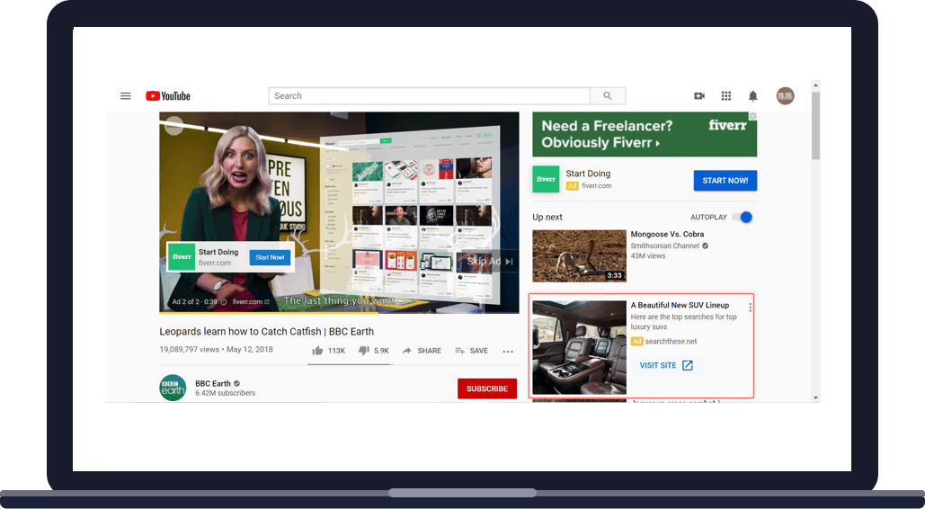925x509 pixels.
Task: Open the SUV interior ad thumbnail
Action: [x=579, y=347]
